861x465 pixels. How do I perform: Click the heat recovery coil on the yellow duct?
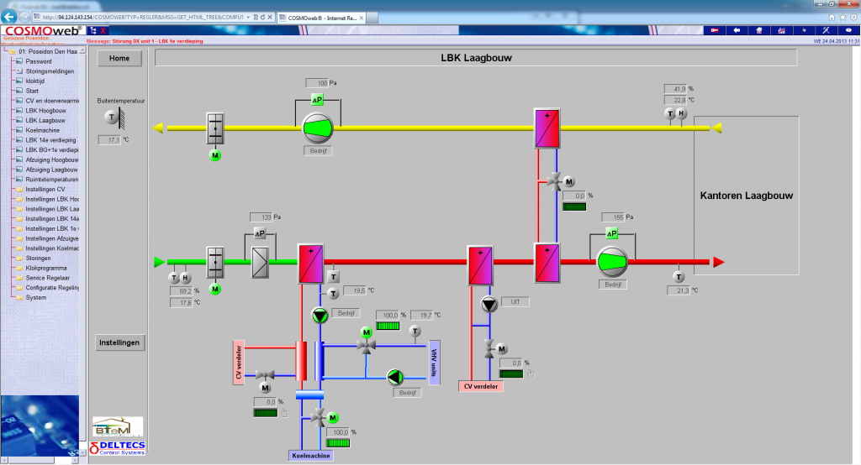point(547,128)
